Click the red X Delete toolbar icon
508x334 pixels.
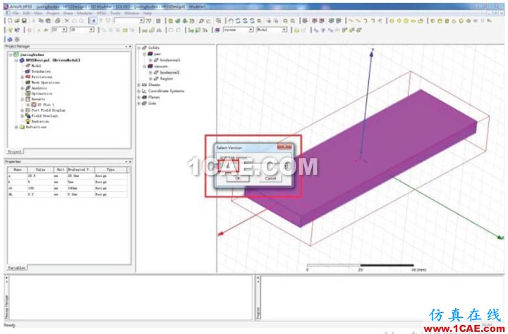[67, 20]
